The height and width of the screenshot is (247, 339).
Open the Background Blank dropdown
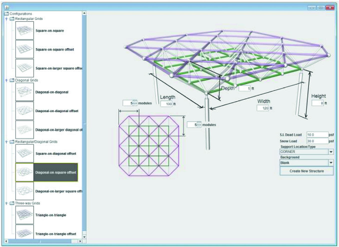pyautogui.click(x=331, y=163)
